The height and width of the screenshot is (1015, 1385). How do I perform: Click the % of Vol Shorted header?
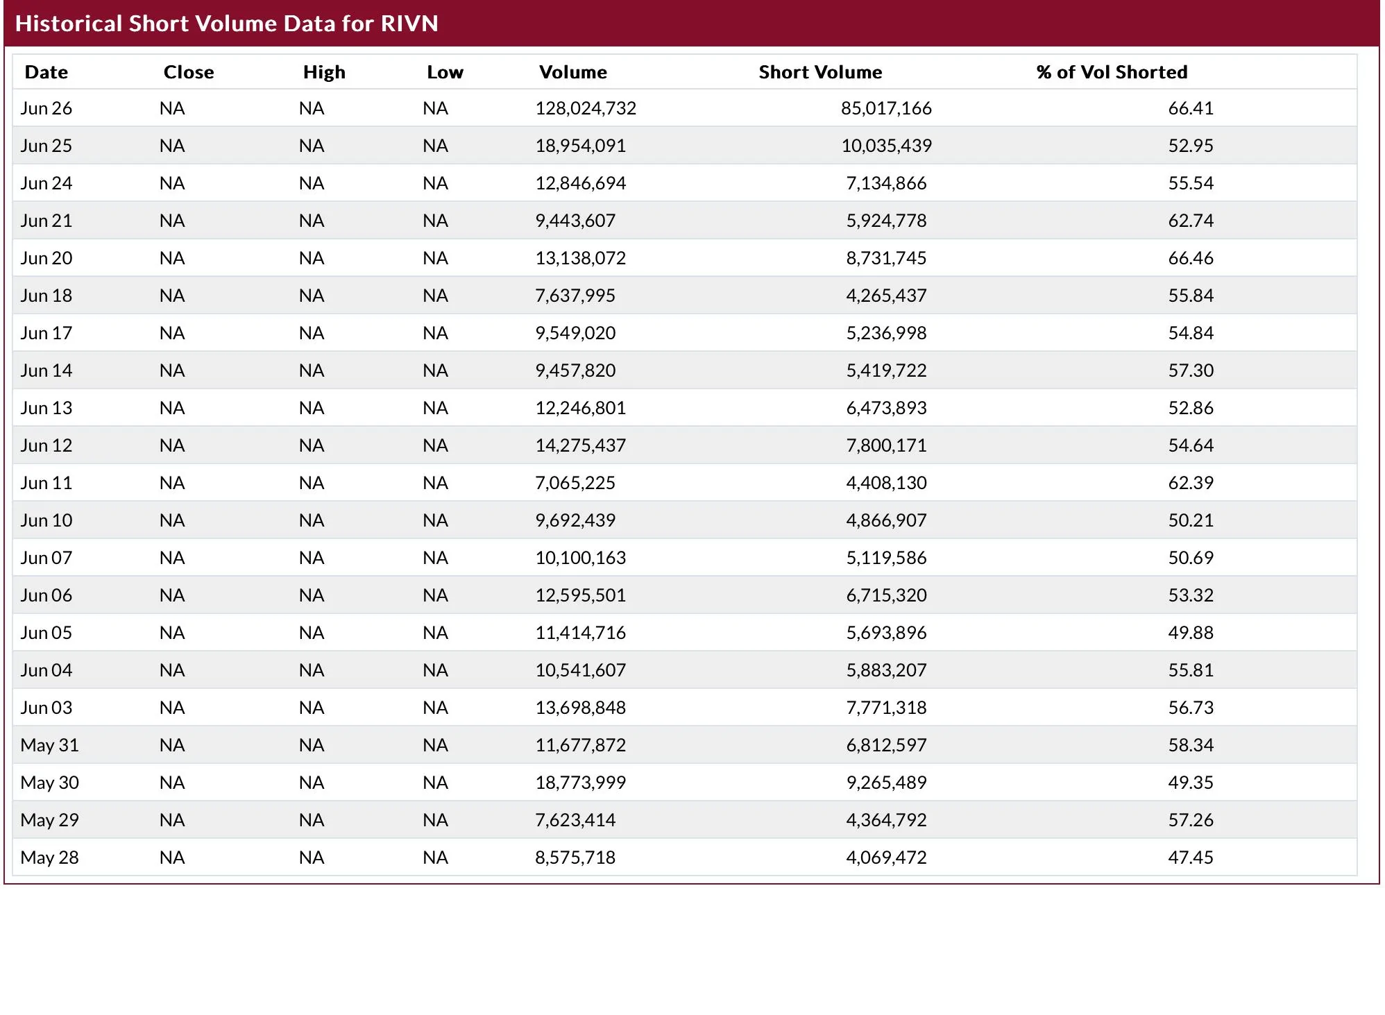point(1112,72)
